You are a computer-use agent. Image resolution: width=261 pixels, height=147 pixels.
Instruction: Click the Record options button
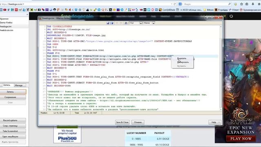tap(13, 120)
